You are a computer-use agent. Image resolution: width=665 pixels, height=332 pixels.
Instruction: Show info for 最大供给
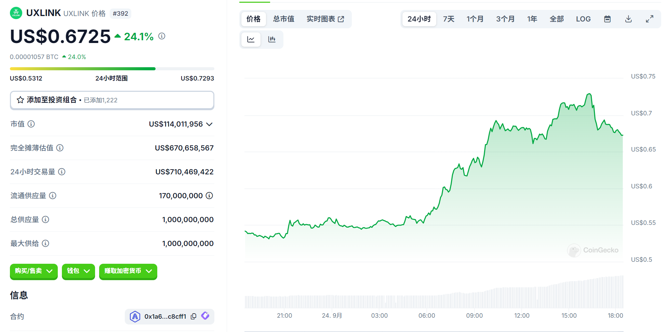coord(45,244)
